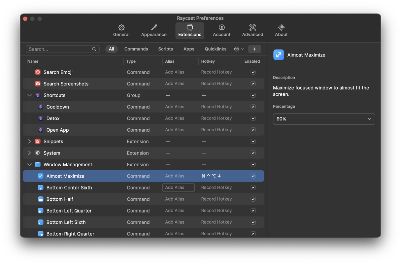The image size is (401, 264).
Task: Click the Almost Maximize recorded hotkey
Action: tap(211, 176)
